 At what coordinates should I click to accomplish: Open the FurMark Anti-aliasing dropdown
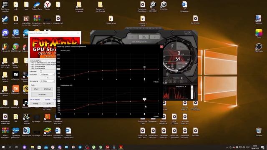(47, 81)
